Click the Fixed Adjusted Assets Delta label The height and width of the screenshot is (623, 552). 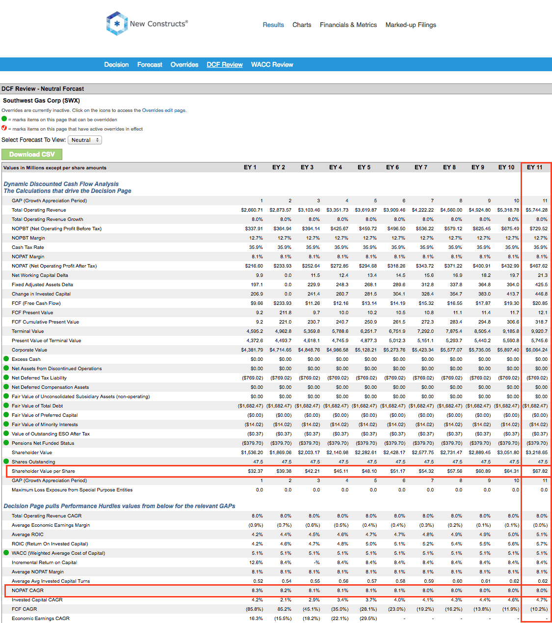[x=42, y=284]
